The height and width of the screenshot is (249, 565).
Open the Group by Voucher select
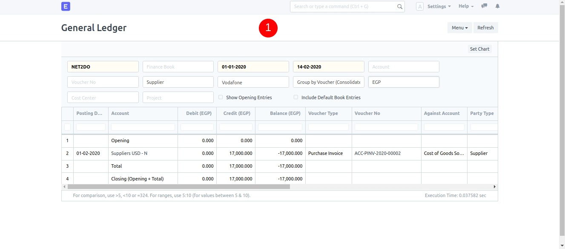pos(329,82)
